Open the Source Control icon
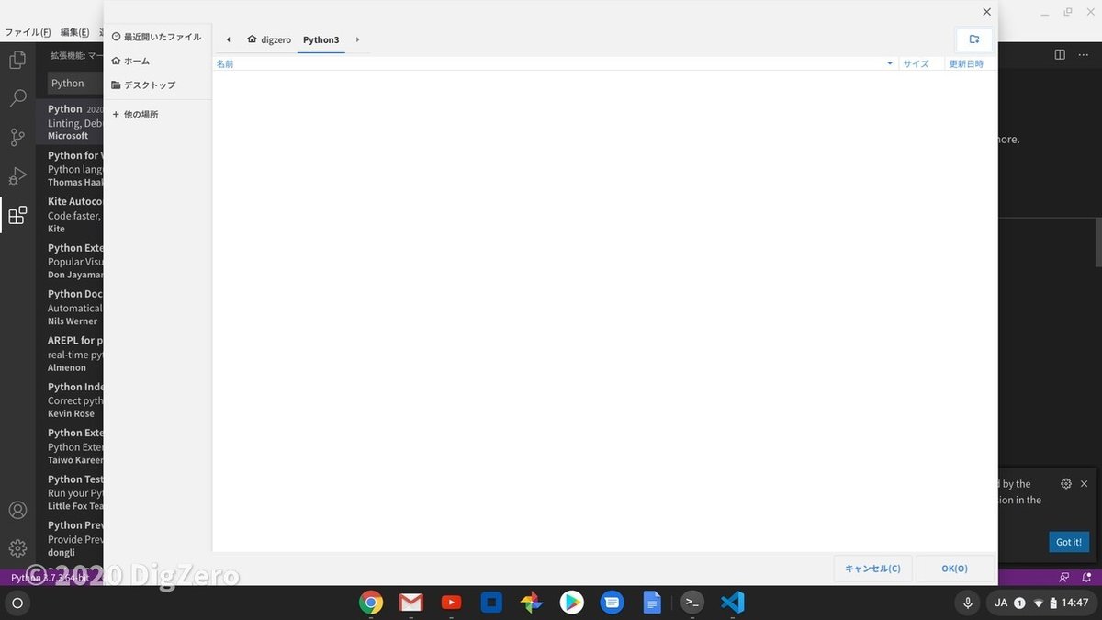The height and width of the screenshot is (620, 1102). pos(17,138)
